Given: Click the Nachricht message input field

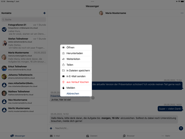Looking at the screenshot, I should pyautogui.click(x=116, y=128).
